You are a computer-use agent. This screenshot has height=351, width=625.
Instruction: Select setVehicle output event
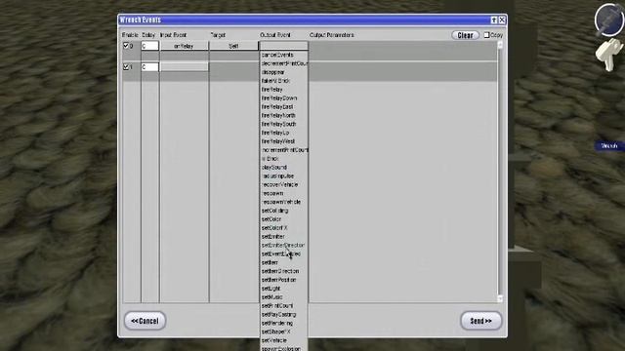coord(274,340)
